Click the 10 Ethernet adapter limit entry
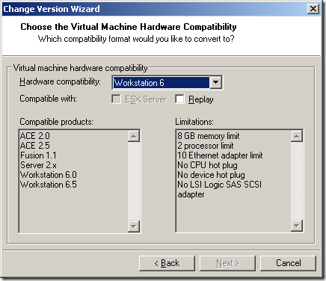The image size is (326, 281). click(x=220, y=155)
